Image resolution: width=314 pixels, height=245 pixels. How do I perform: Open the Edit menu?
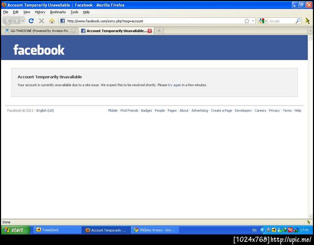point(16,12)
